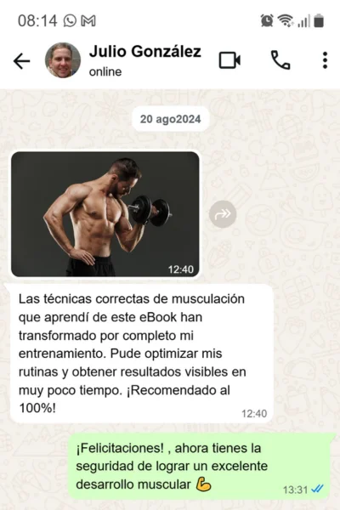Tap the online status under contact name
This screenshot has width=340, height=510.
point(105,72)
